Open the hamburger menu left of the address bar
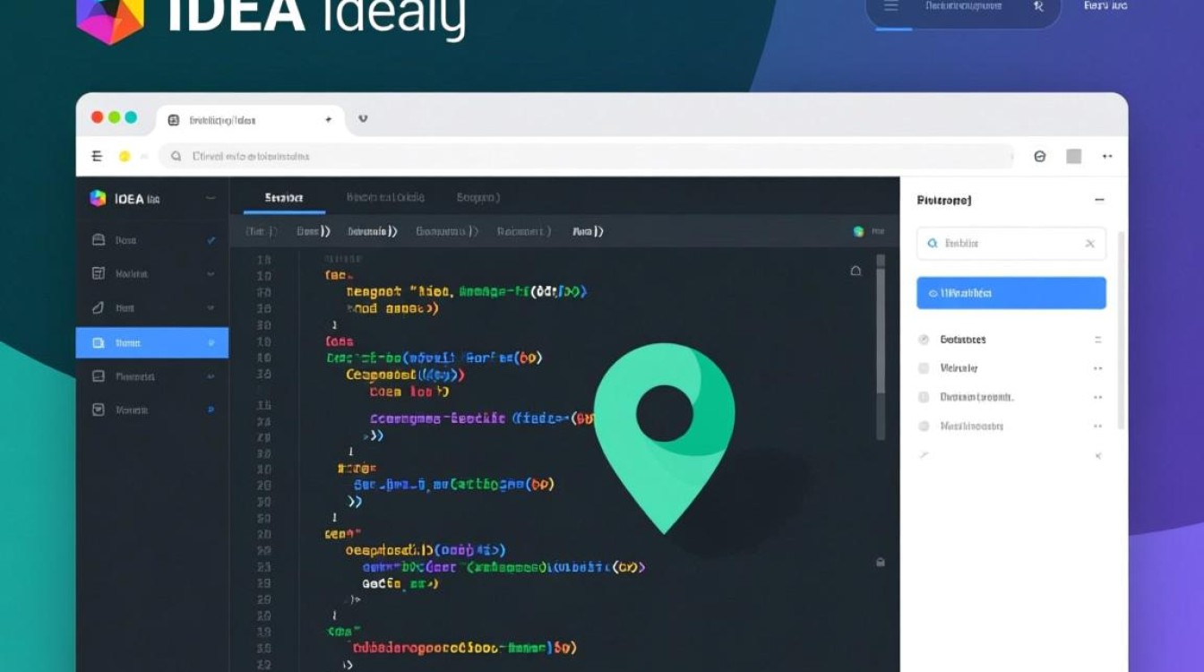 point(97,156)
